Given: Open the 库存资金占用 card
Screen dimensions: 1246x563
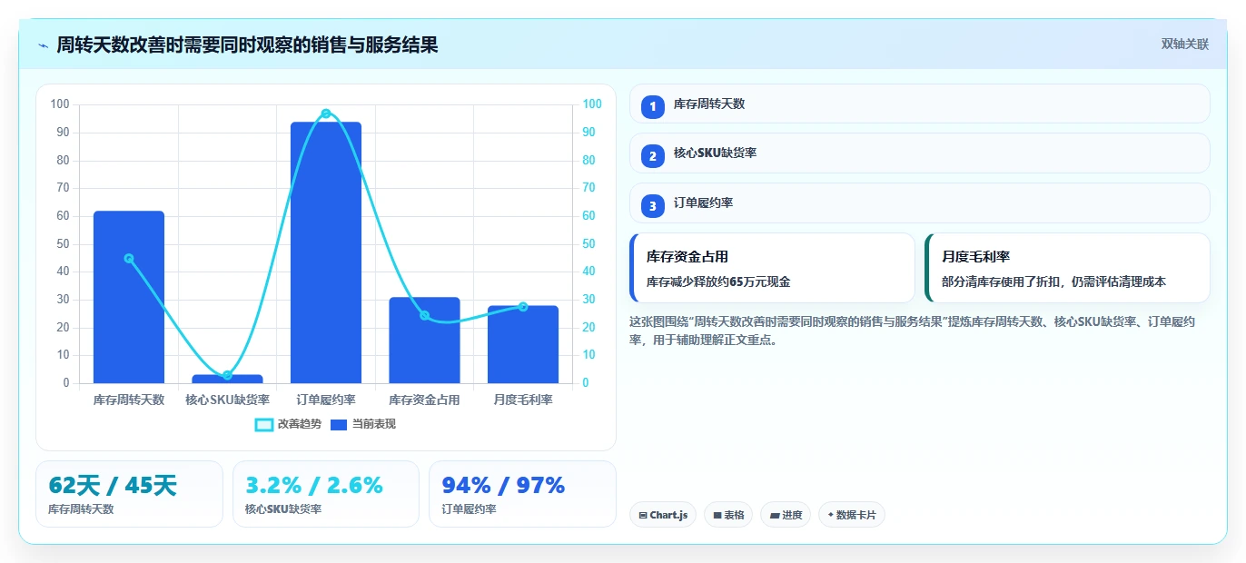Looking at the screenshot, I should (772, 268).
